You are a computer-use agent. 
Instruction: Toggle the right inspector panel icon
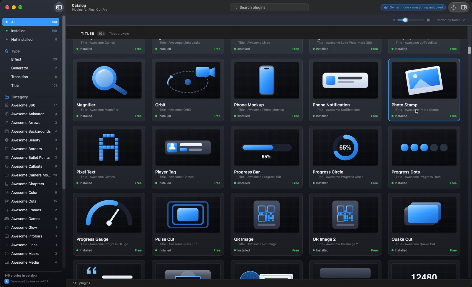(464, 7)
